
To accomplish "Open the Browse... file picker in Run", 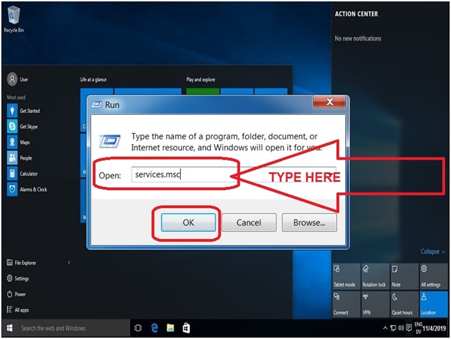I will click(310, 223).
